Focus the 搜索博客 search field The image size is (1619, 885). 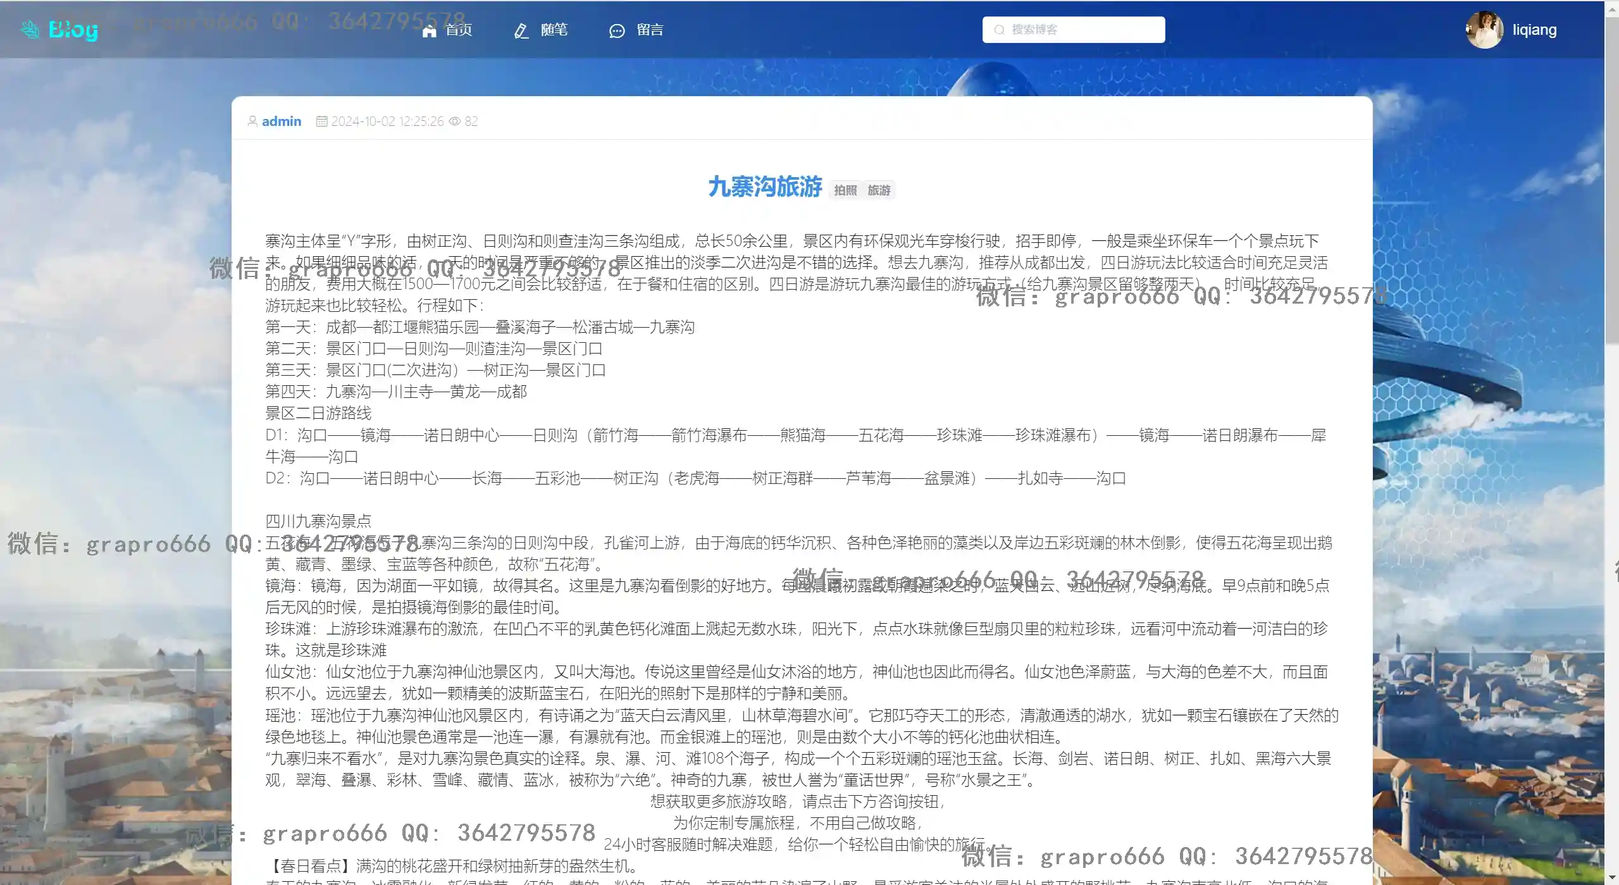[x=1082, y=30]
